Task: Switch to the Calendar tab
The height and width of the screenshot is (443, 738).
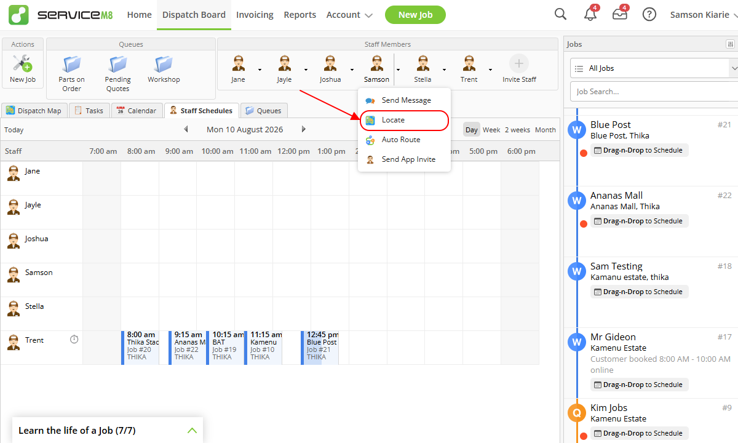Action: tap(137, 111)
